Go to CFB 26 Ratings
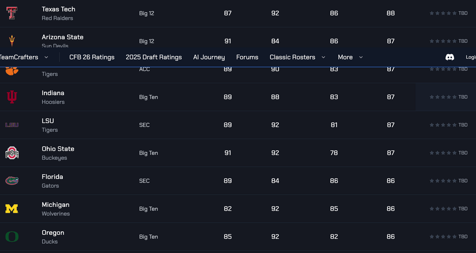The width and height of the screenshot is (476, 253). (x=92, y=57)
